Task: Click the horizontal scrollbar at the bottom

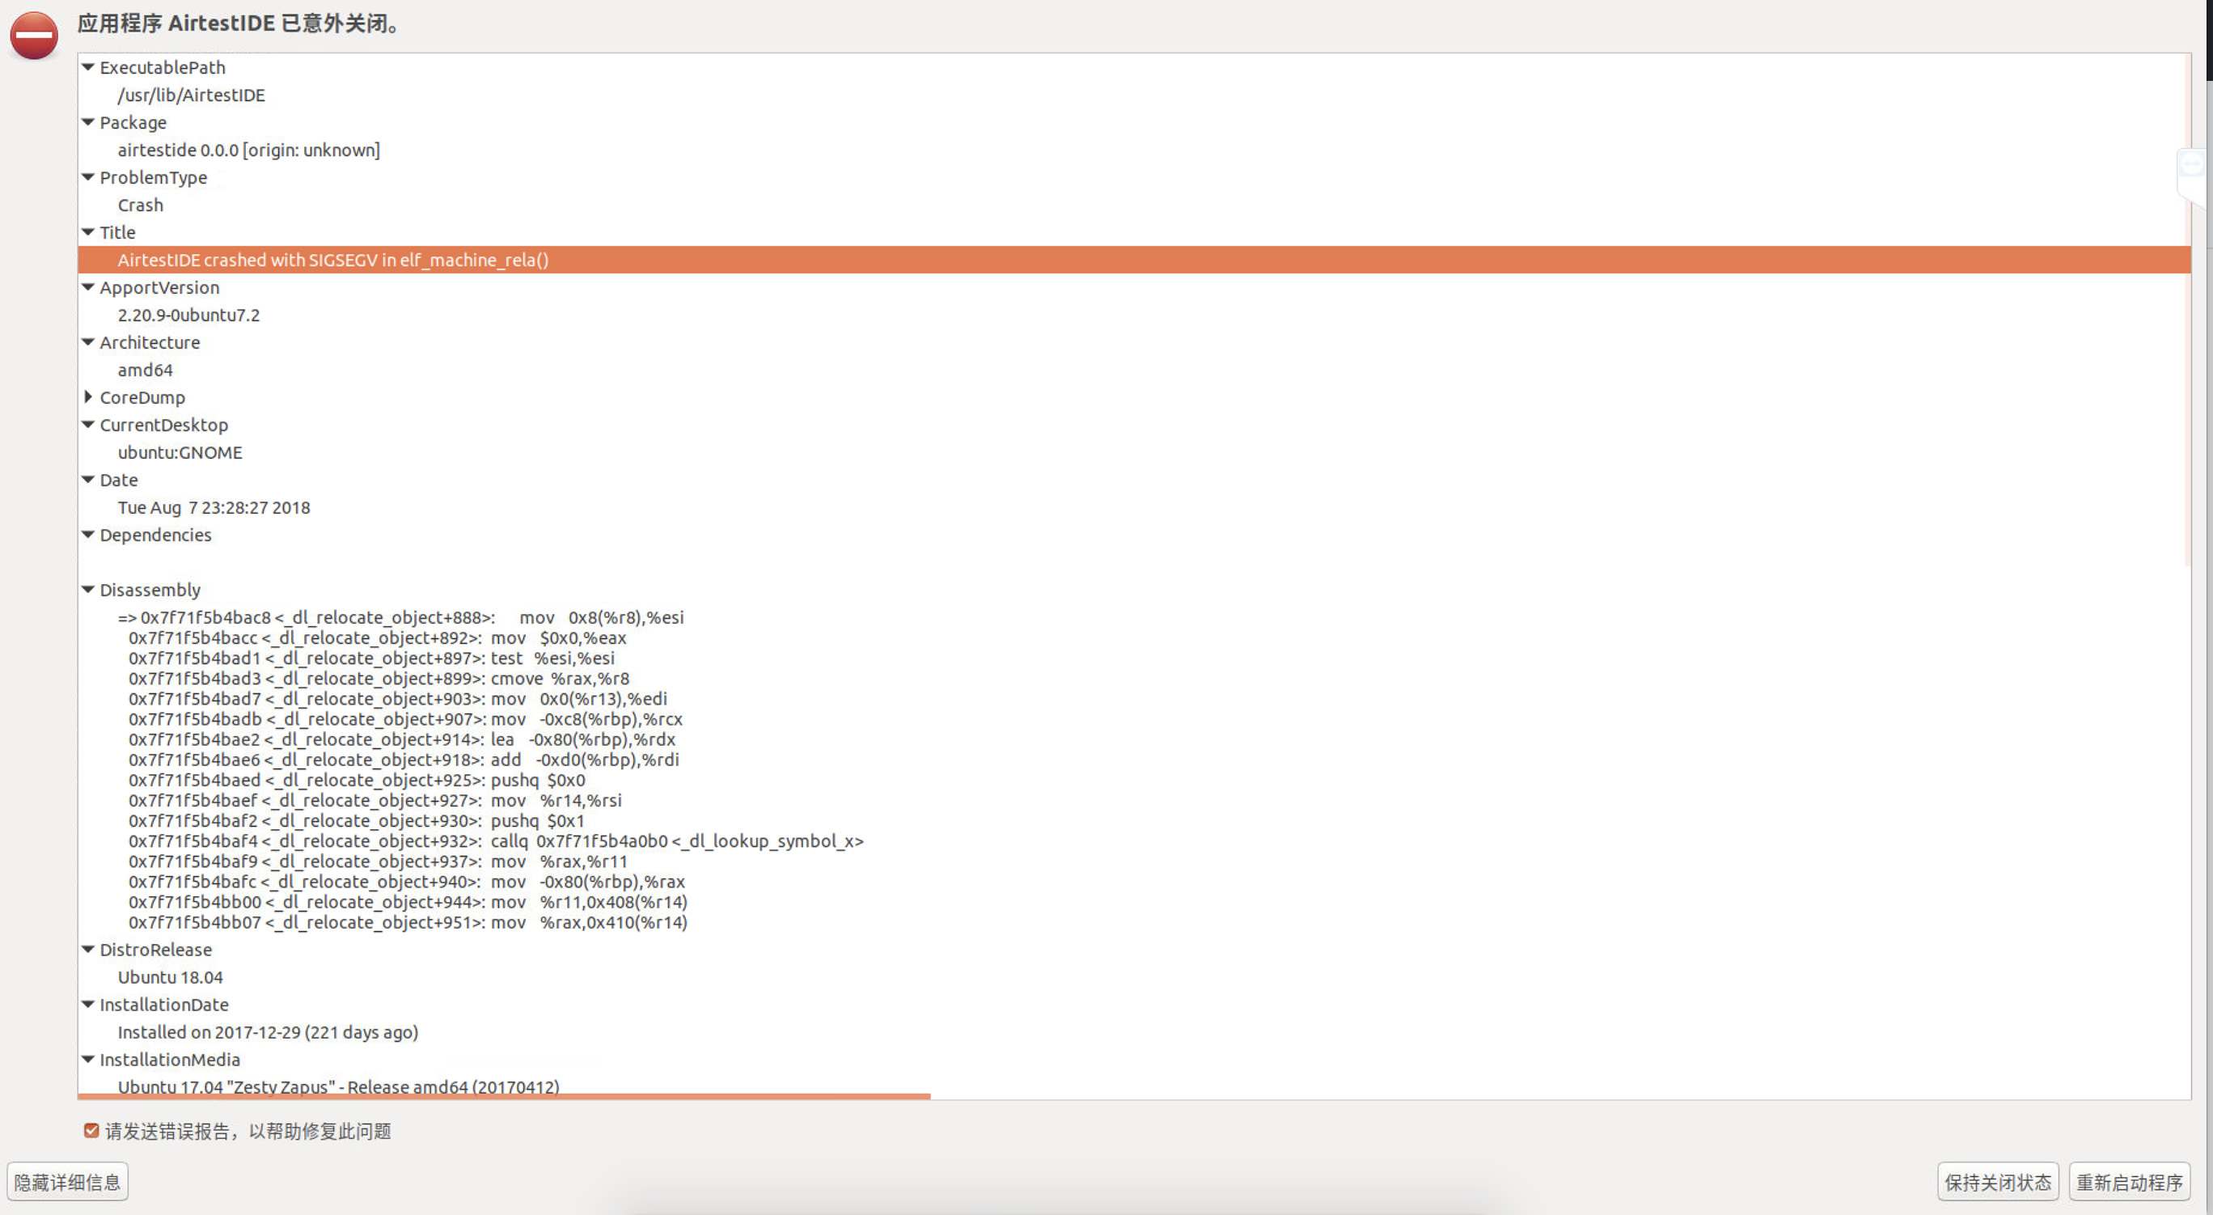Action: tap(504, 1096)
